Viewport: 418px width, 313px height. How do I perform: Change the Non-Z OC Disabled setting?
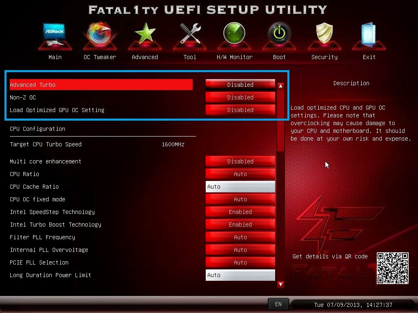click(x=240, y=97)
